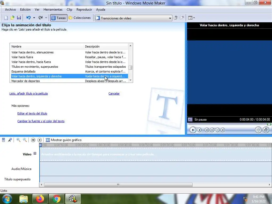Click the narrate timeline microphone icon
Viewport: 272px width, 204px height.
(x=10, y=140)
